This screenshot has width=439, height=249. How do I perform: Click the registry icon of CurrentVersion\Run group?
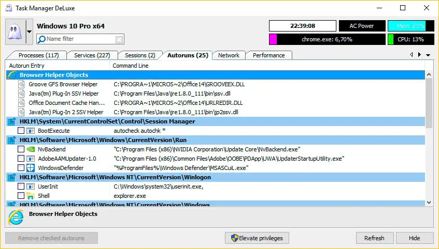(x=12, y=140)
